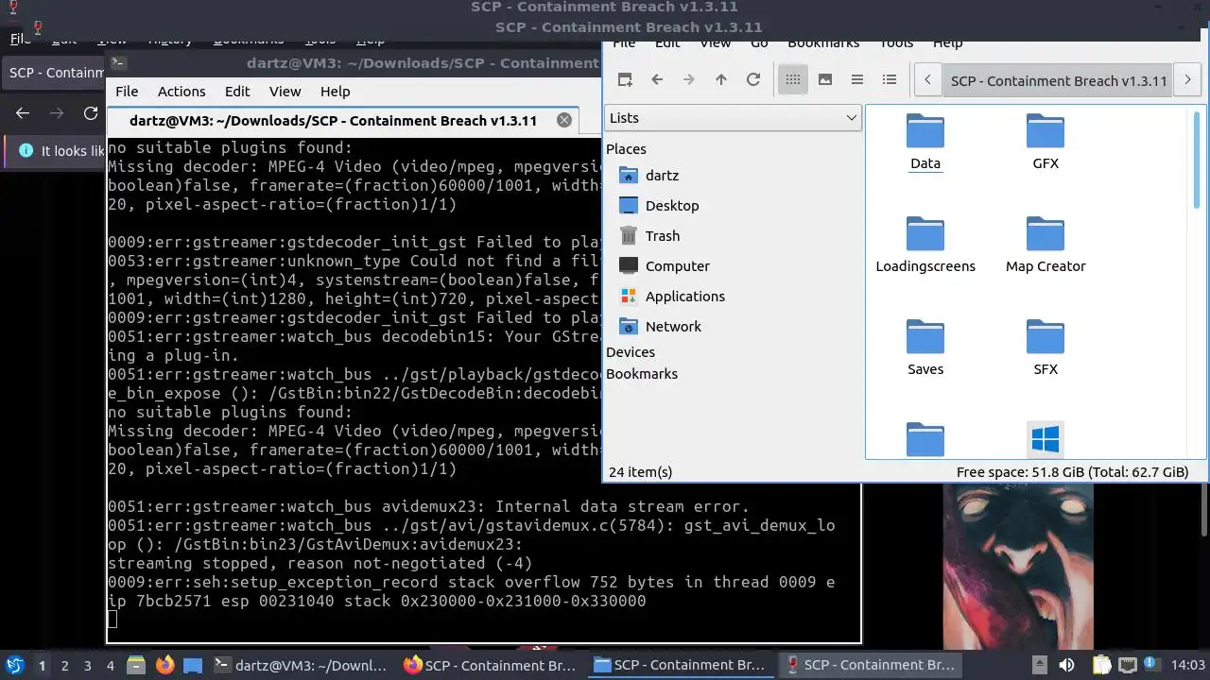Click the file manager vertical scrollbar
The image size is (1210, 680).
1197,159
